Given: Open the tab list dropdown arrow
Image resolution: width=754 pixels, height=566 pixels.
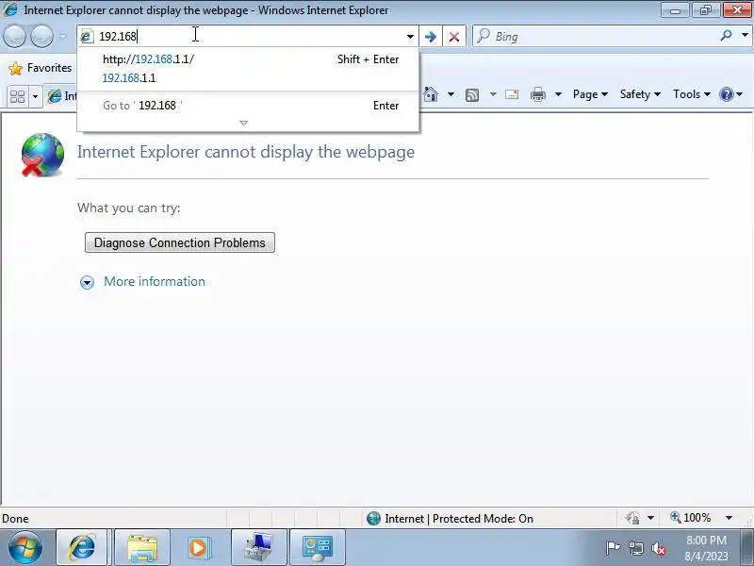Looking at the screenshot, I should (x=35, y=97).
